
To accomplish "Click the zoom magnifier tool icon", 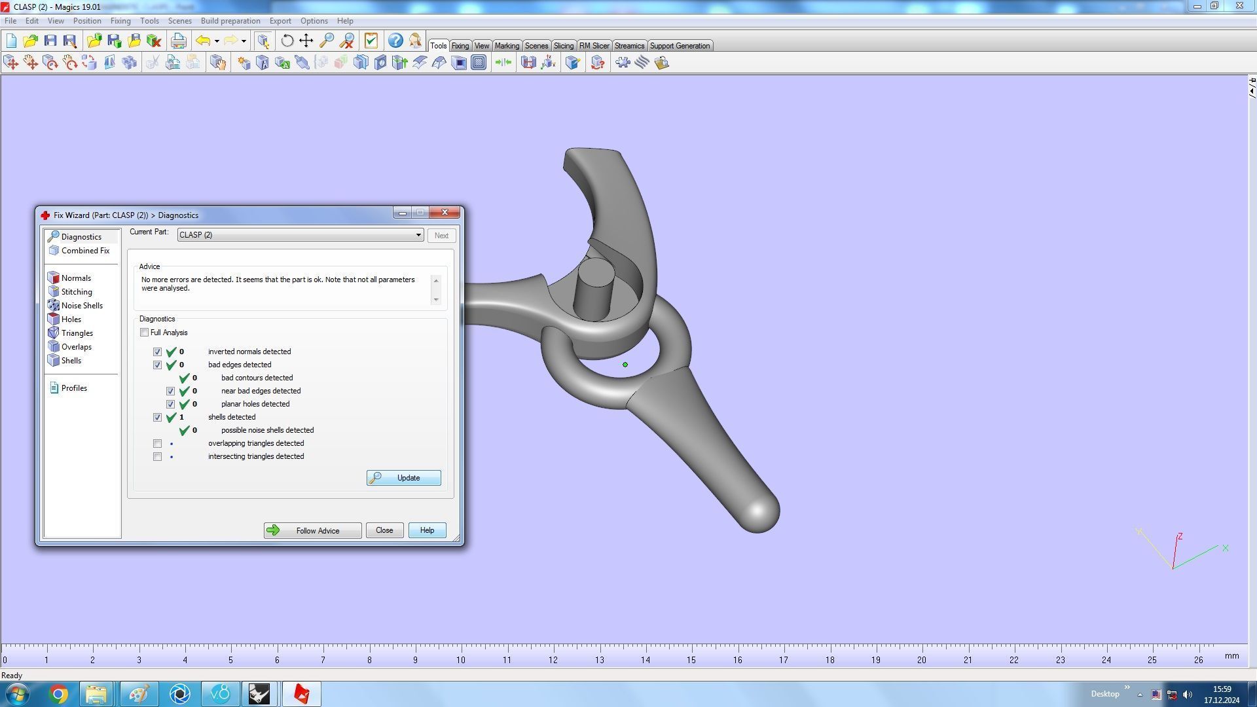I will click(327, 41).
